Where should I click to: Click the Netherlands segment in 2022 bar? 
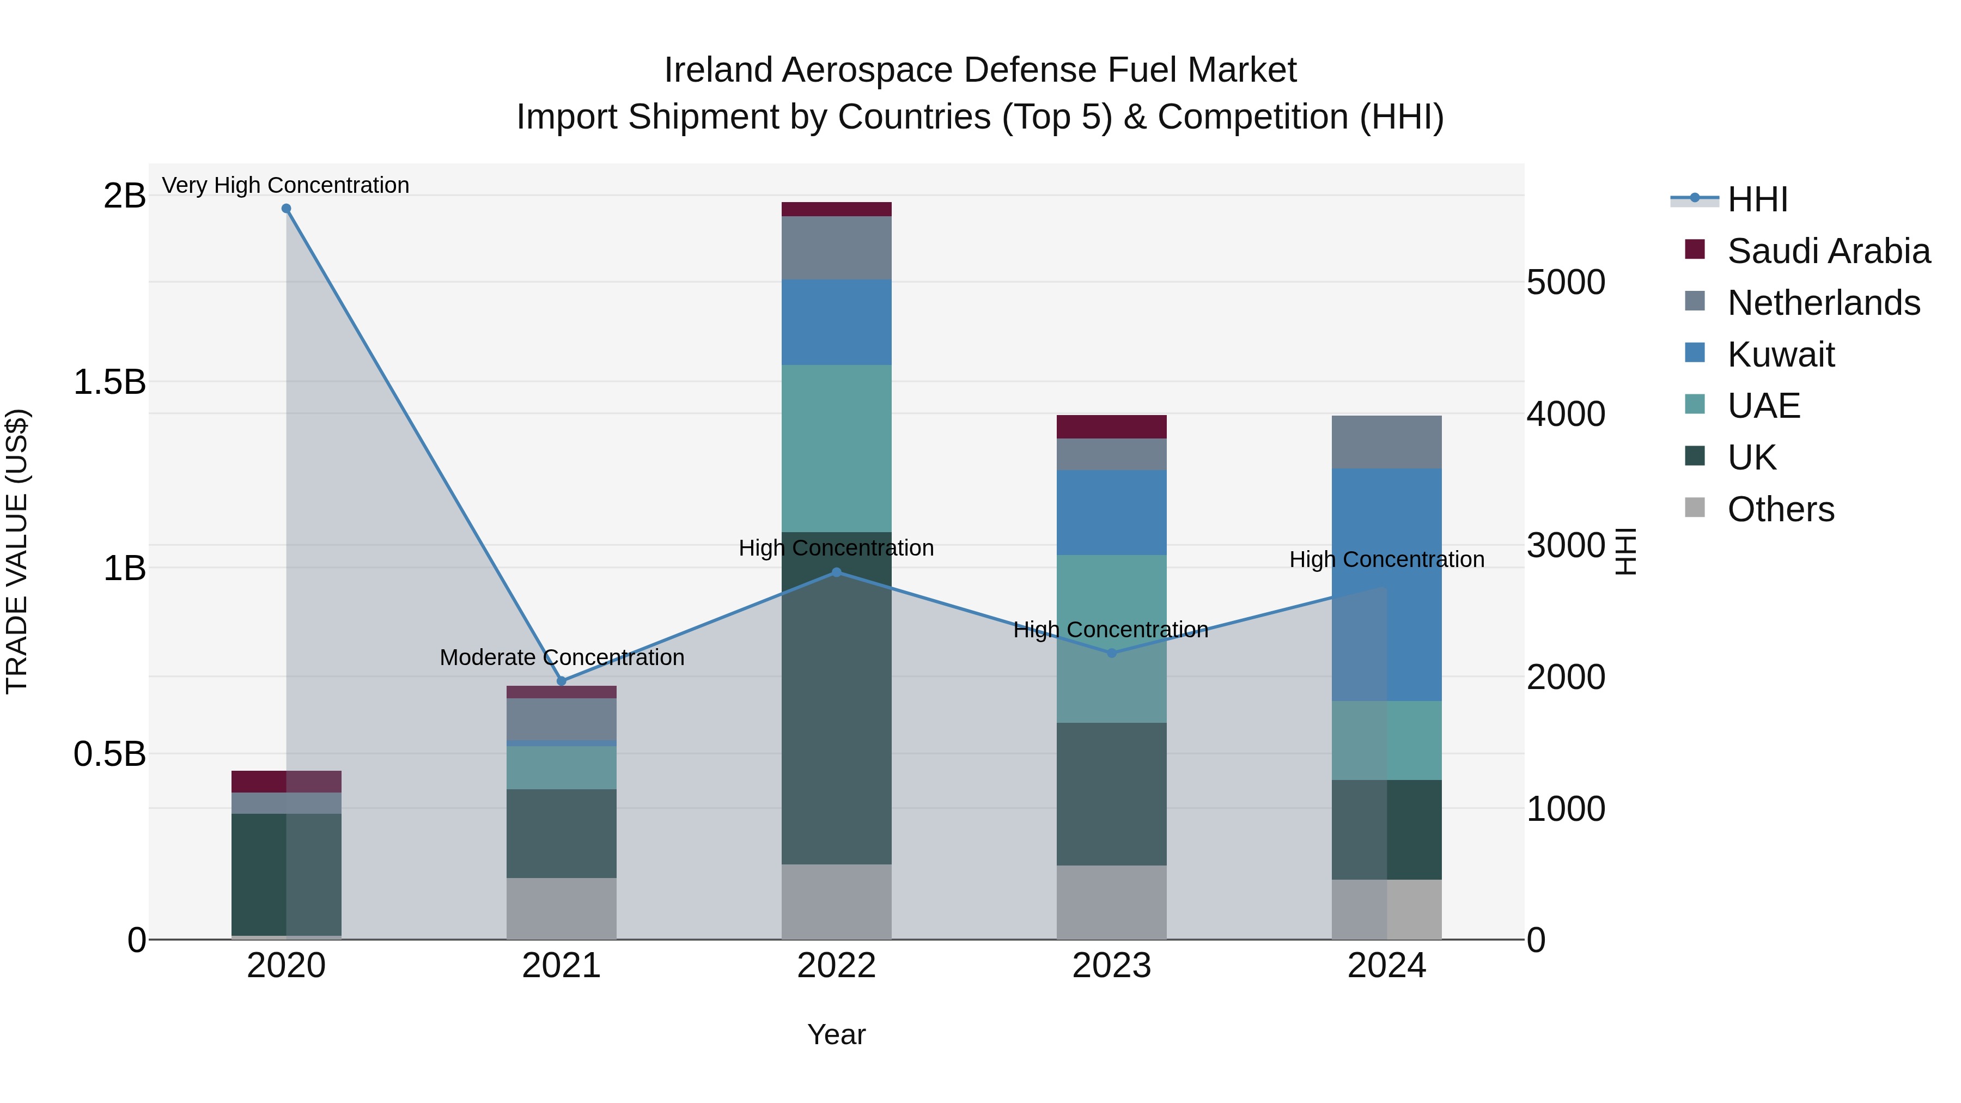point(837,248)
